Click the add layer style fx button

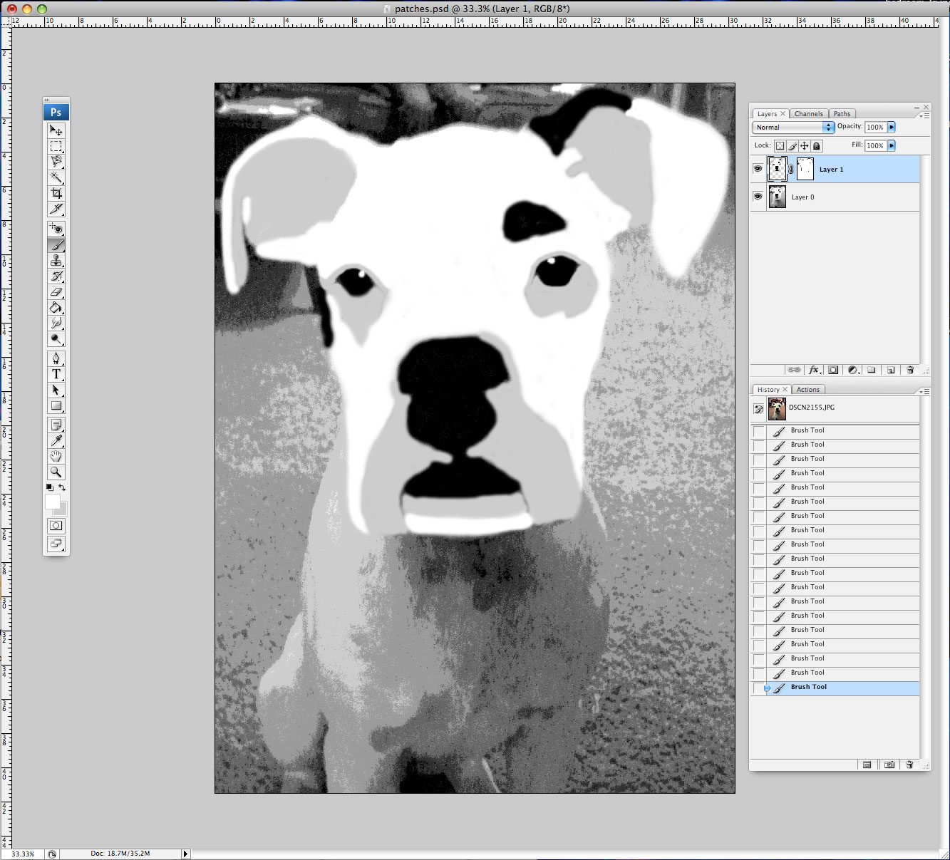(x=815, y=370)
